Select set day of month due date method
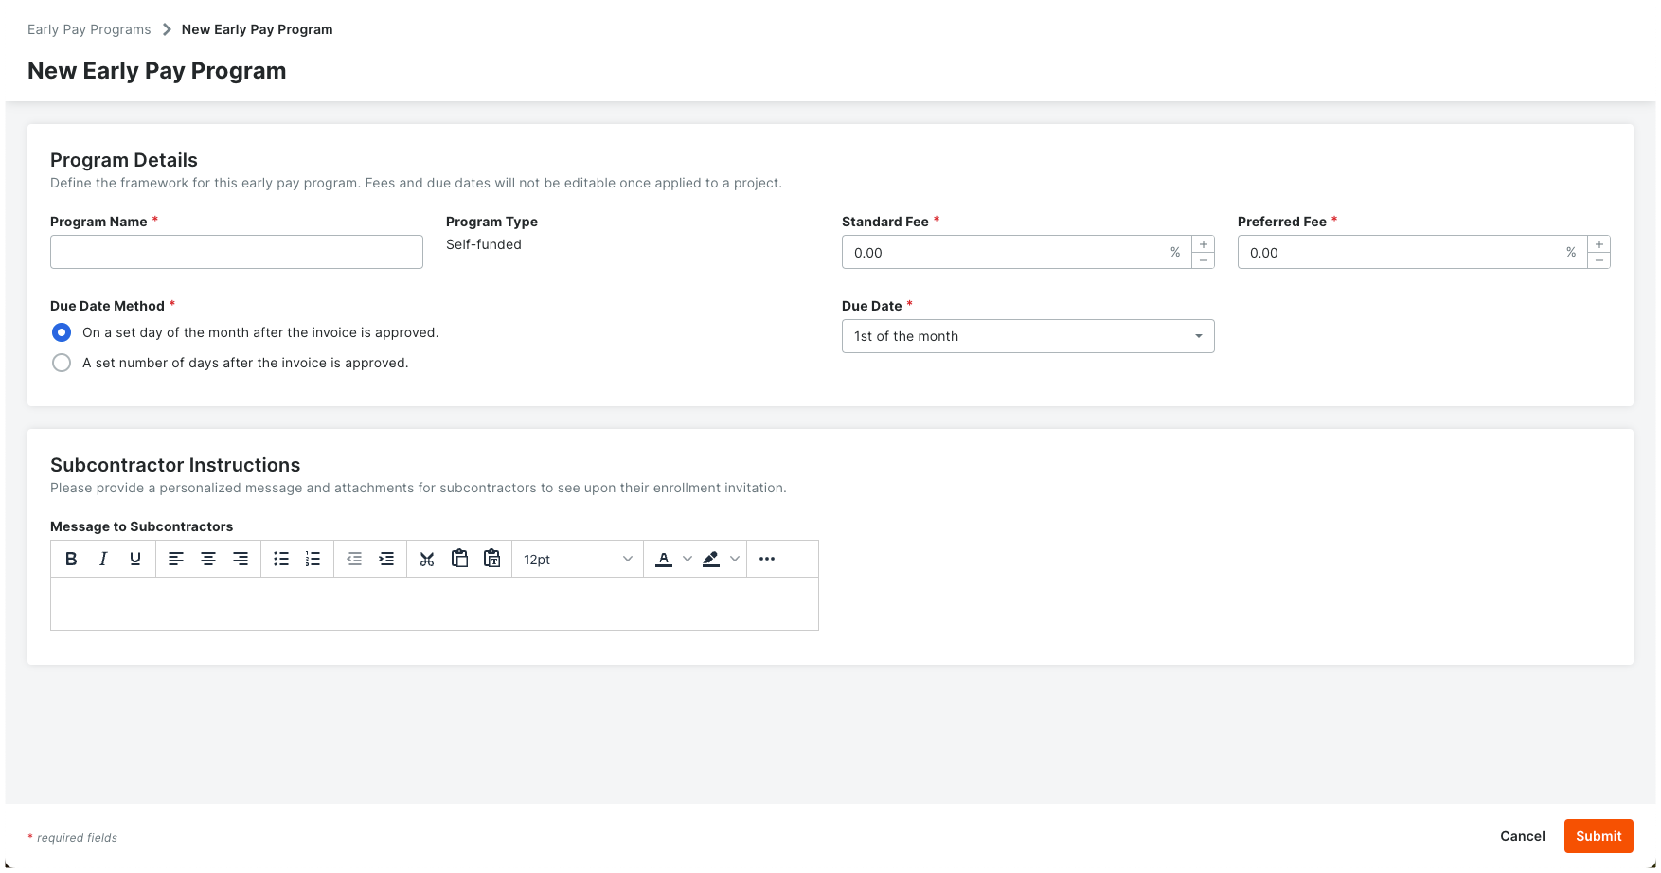 coord(62,332)
